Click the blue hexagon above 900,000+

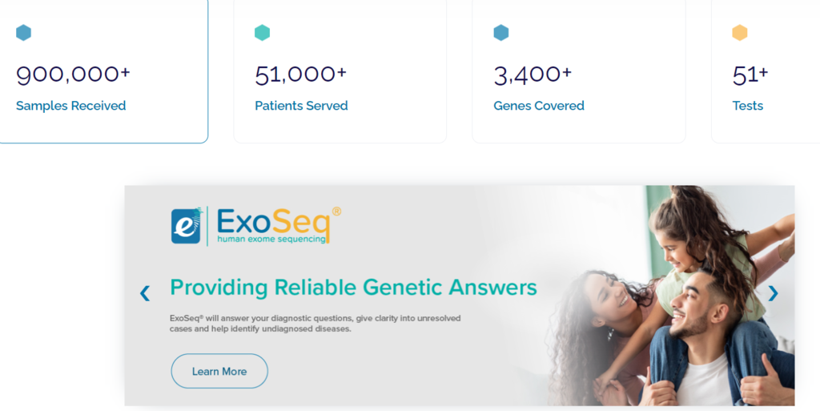pos(23,32)
